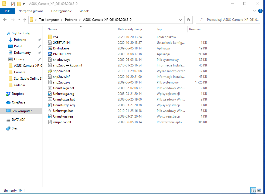The height and width of the screenshot is (194, 265).
Task: Click the Back navigation arrow
Action: pos(5,20)
